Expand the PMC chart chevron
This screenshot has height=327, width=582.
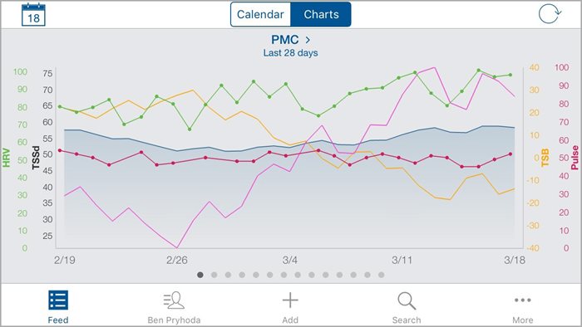308,40
